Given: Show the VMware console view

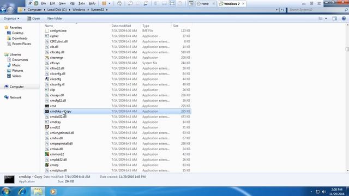Looking at the screenshot, I should coord(191,3).
